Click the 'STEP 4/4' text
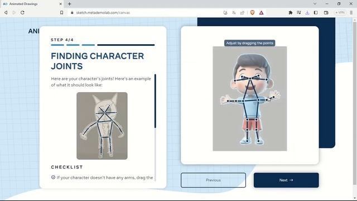Viewport: 357px width, 201px height. [x=62, y=40]
